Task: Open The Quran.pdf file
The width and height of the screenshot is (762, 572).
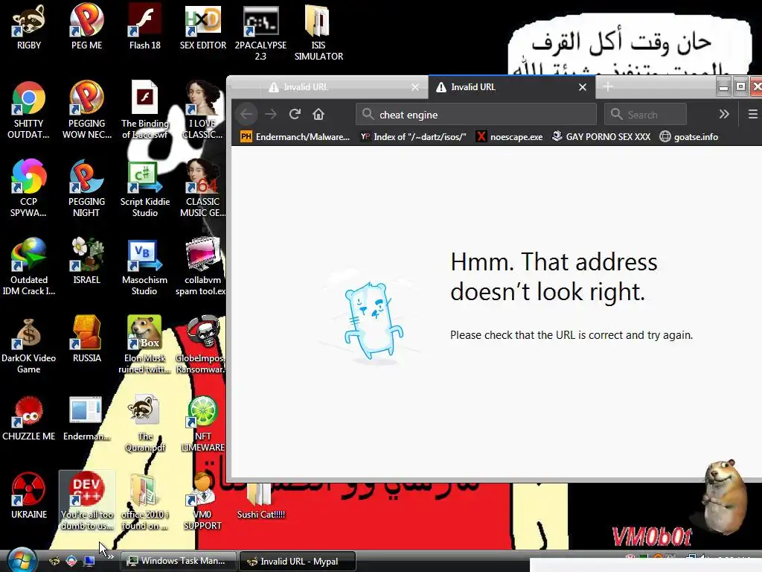Action: tap(145, 424)
